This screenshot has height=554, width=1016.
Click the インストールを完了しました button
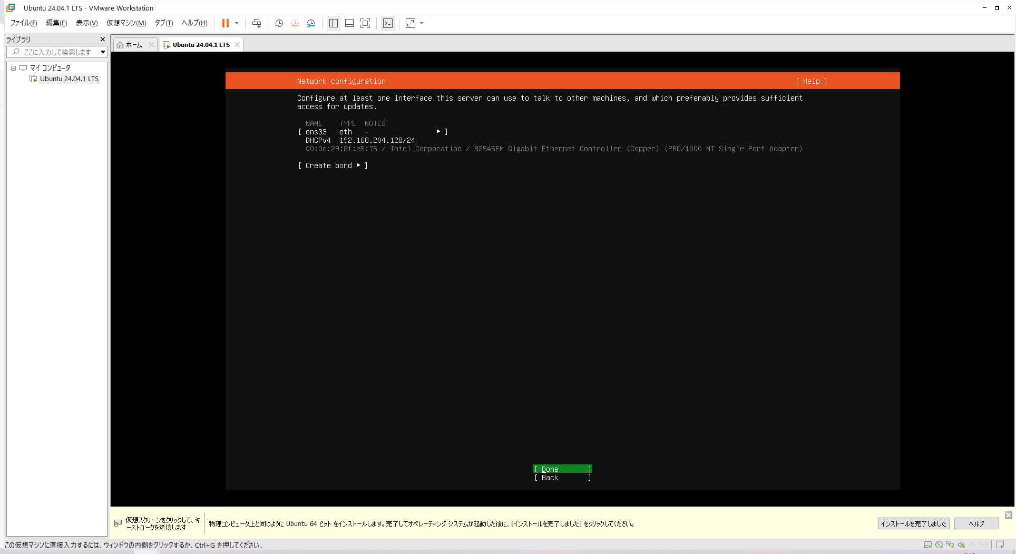pyautogui.click(x=913, y=523)
